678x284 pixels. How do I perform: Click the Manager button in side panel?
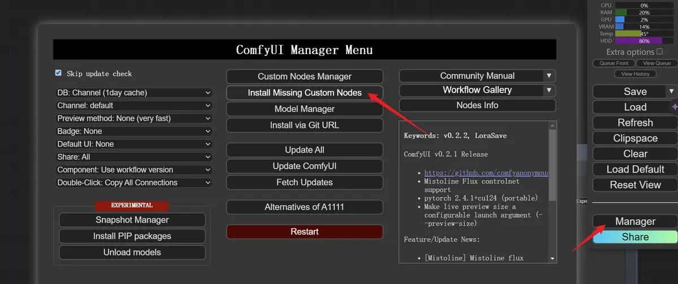click(x=635, y=221)
